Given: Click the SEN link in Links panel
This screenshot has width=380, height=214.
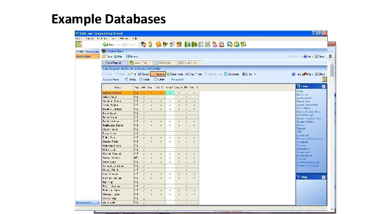Looking at the screenshot, I should pos(299,132).
